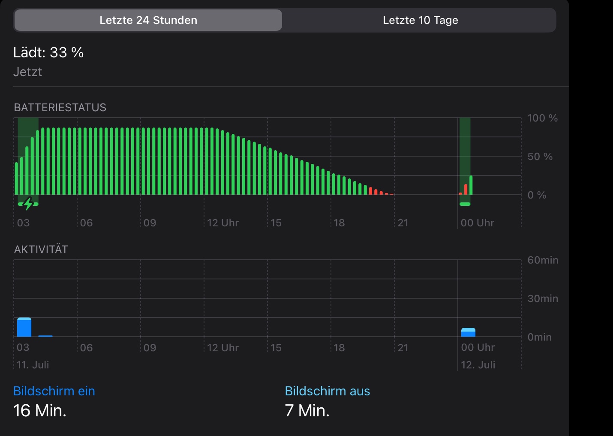Viewport: 613px width, 436px height.
Task: Tap the AKTIVITÄT section heading
Action: point(41,249)
